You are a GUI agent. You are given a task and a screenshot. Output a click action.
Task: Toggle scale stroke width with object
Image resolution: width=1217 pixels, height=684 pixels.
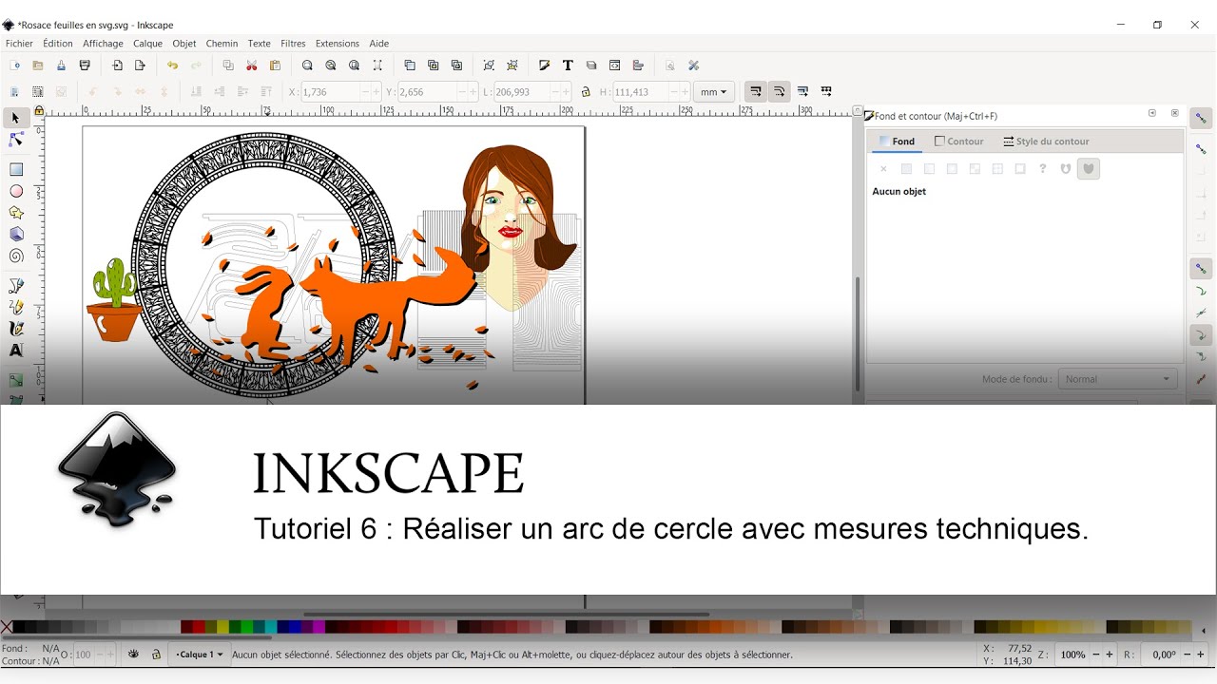[756, 92]
